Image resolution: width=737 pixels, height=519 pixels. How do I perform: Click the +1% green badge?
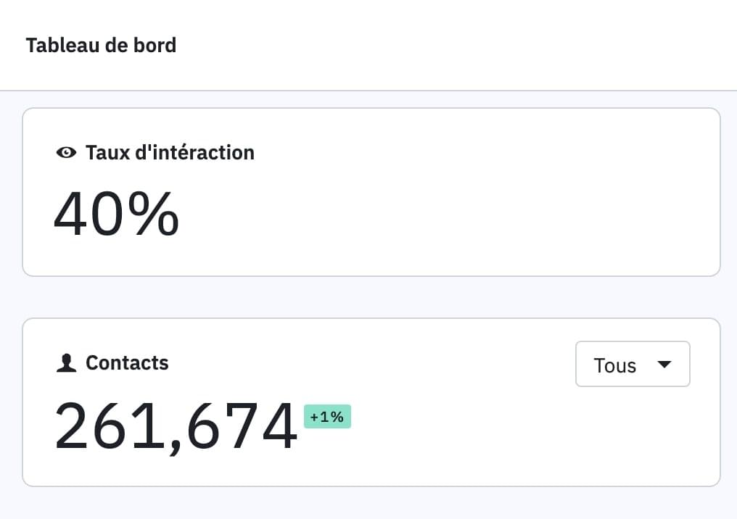click(x=327, y=417)
